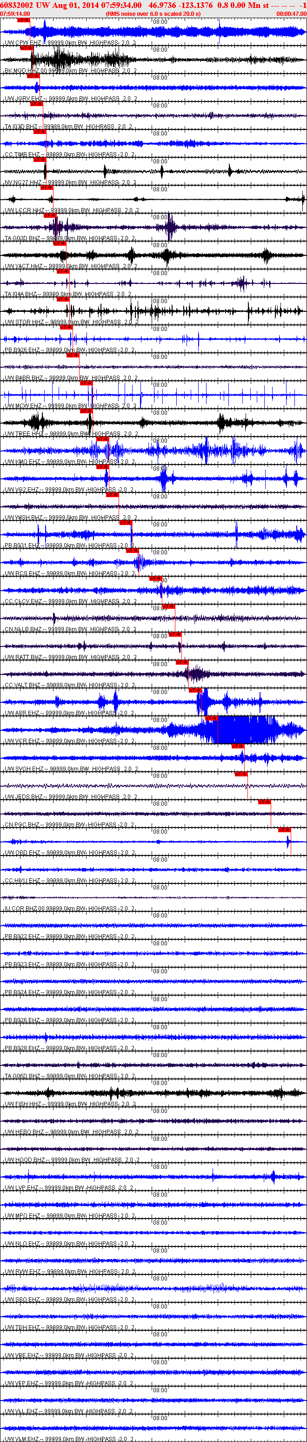Select the end time 08:00:47.00 label
Screen dimensions: 307x1442
[291, 14]
